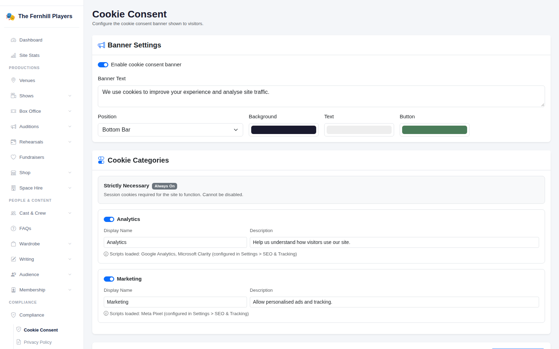Go to FAQs in sidebar

[42, 229]
